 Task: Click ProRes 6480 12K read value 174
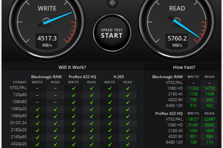point(210,142)
